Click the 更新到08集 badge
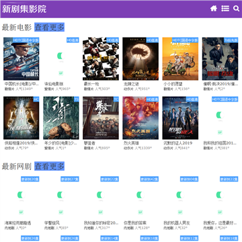 pos(189,179)
